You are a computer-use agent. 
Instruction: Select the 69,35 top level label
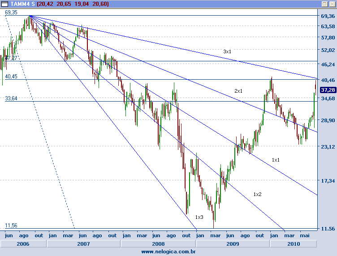pyautogui.click(x=11, y=13)
